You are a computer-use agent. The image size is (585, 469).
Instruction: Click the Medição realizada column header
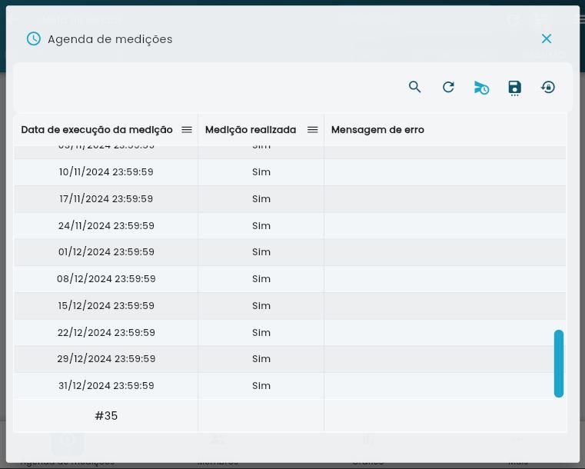tap(251, 130)
